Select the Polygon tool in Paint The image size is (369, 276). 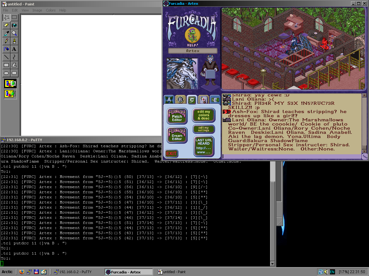14,65
